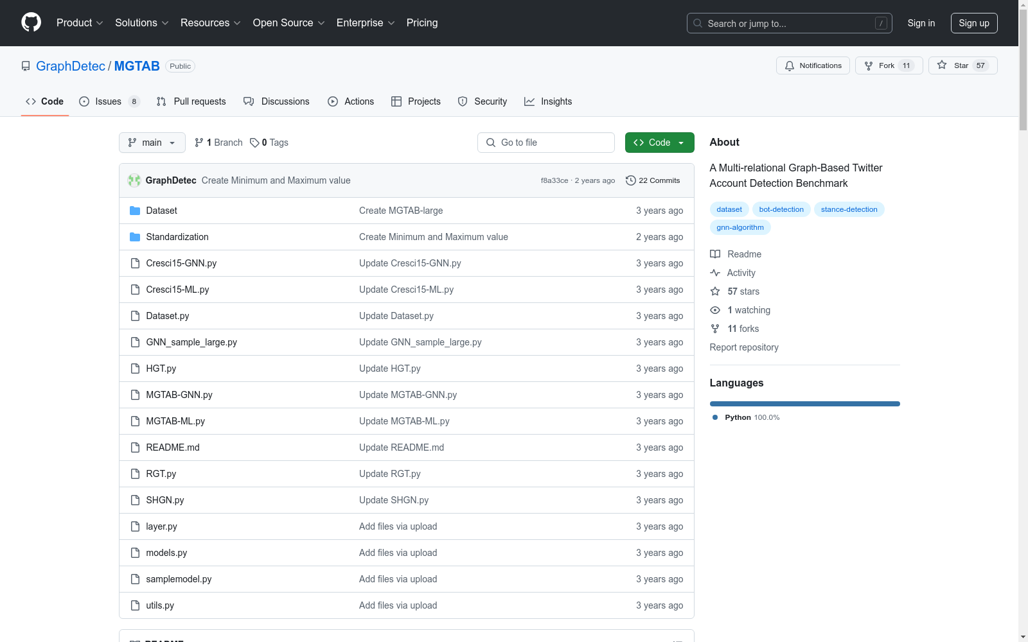Click the Python language bar
This screenshot has height=642, width=1028.
pyautogui.click(x=804, y=404)
